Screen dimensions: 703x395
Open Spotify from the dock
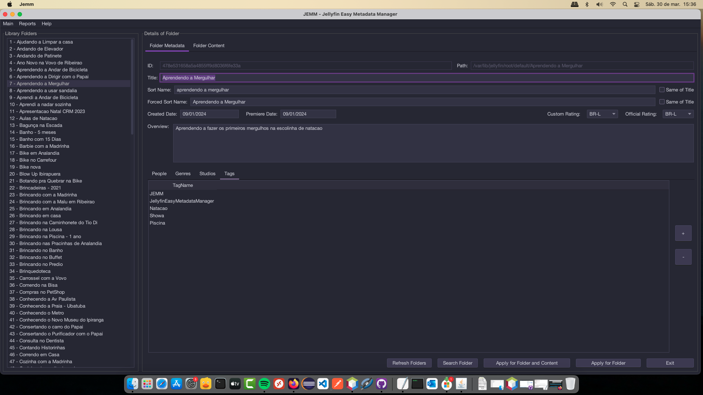[264, 384]
